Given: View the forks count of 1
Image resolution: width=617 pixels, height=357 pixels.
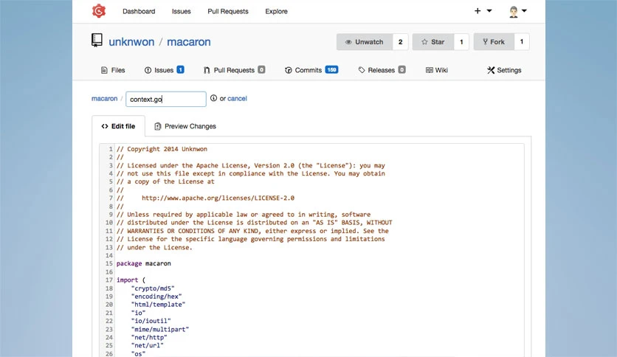Looking at the screenshot, I should click(521, 42).
